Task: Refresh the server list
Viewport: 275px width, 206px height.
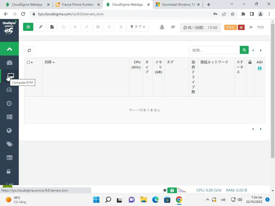Action: coord(29,50)
